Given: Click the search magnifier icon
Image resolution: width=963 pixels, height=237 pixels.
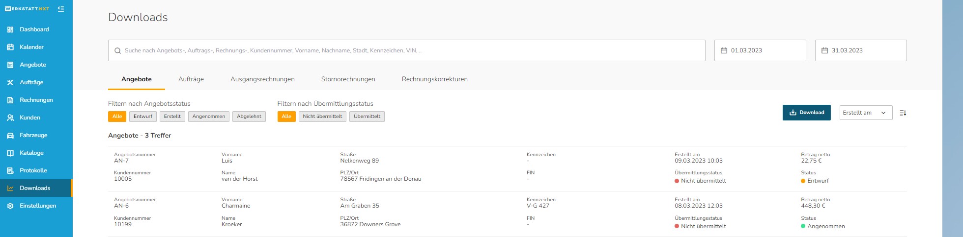Looking at the screenshot, I should pos(117,50).
